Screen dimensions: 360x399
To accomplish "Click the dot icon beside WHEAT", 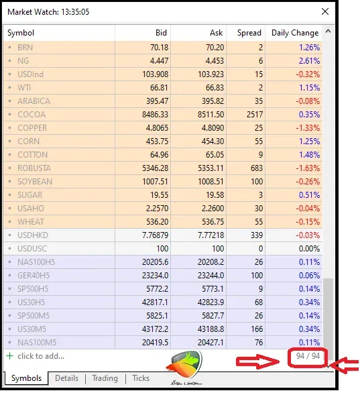I will point(9,222).
